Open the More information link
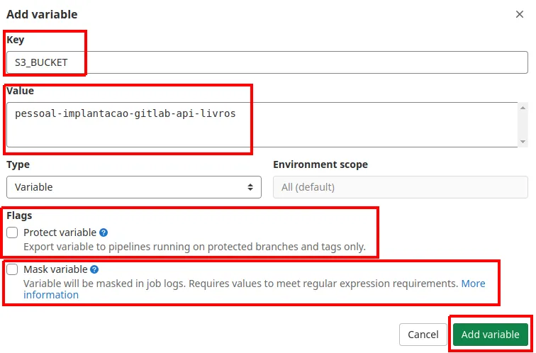 point(474,284)
